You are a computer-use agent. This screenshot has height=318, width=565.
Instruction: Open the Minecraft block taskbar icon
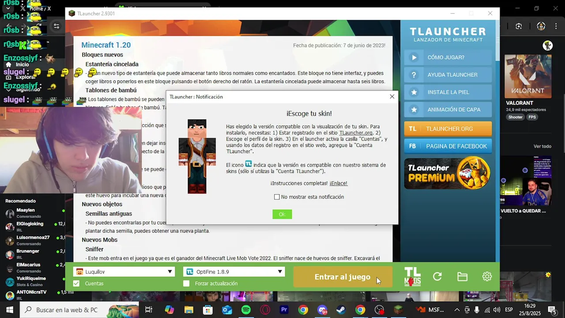pyautogui.click(x=399, y=310)
